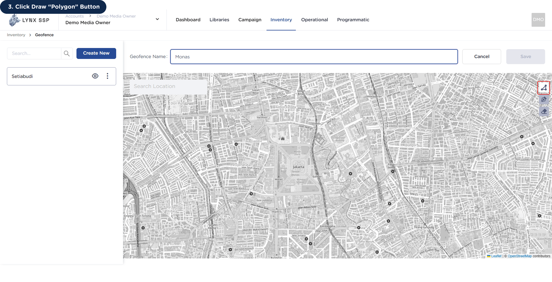Click the Inventory breadcrumb link
The image size is (552, 282).
click(x=16, y=35)
